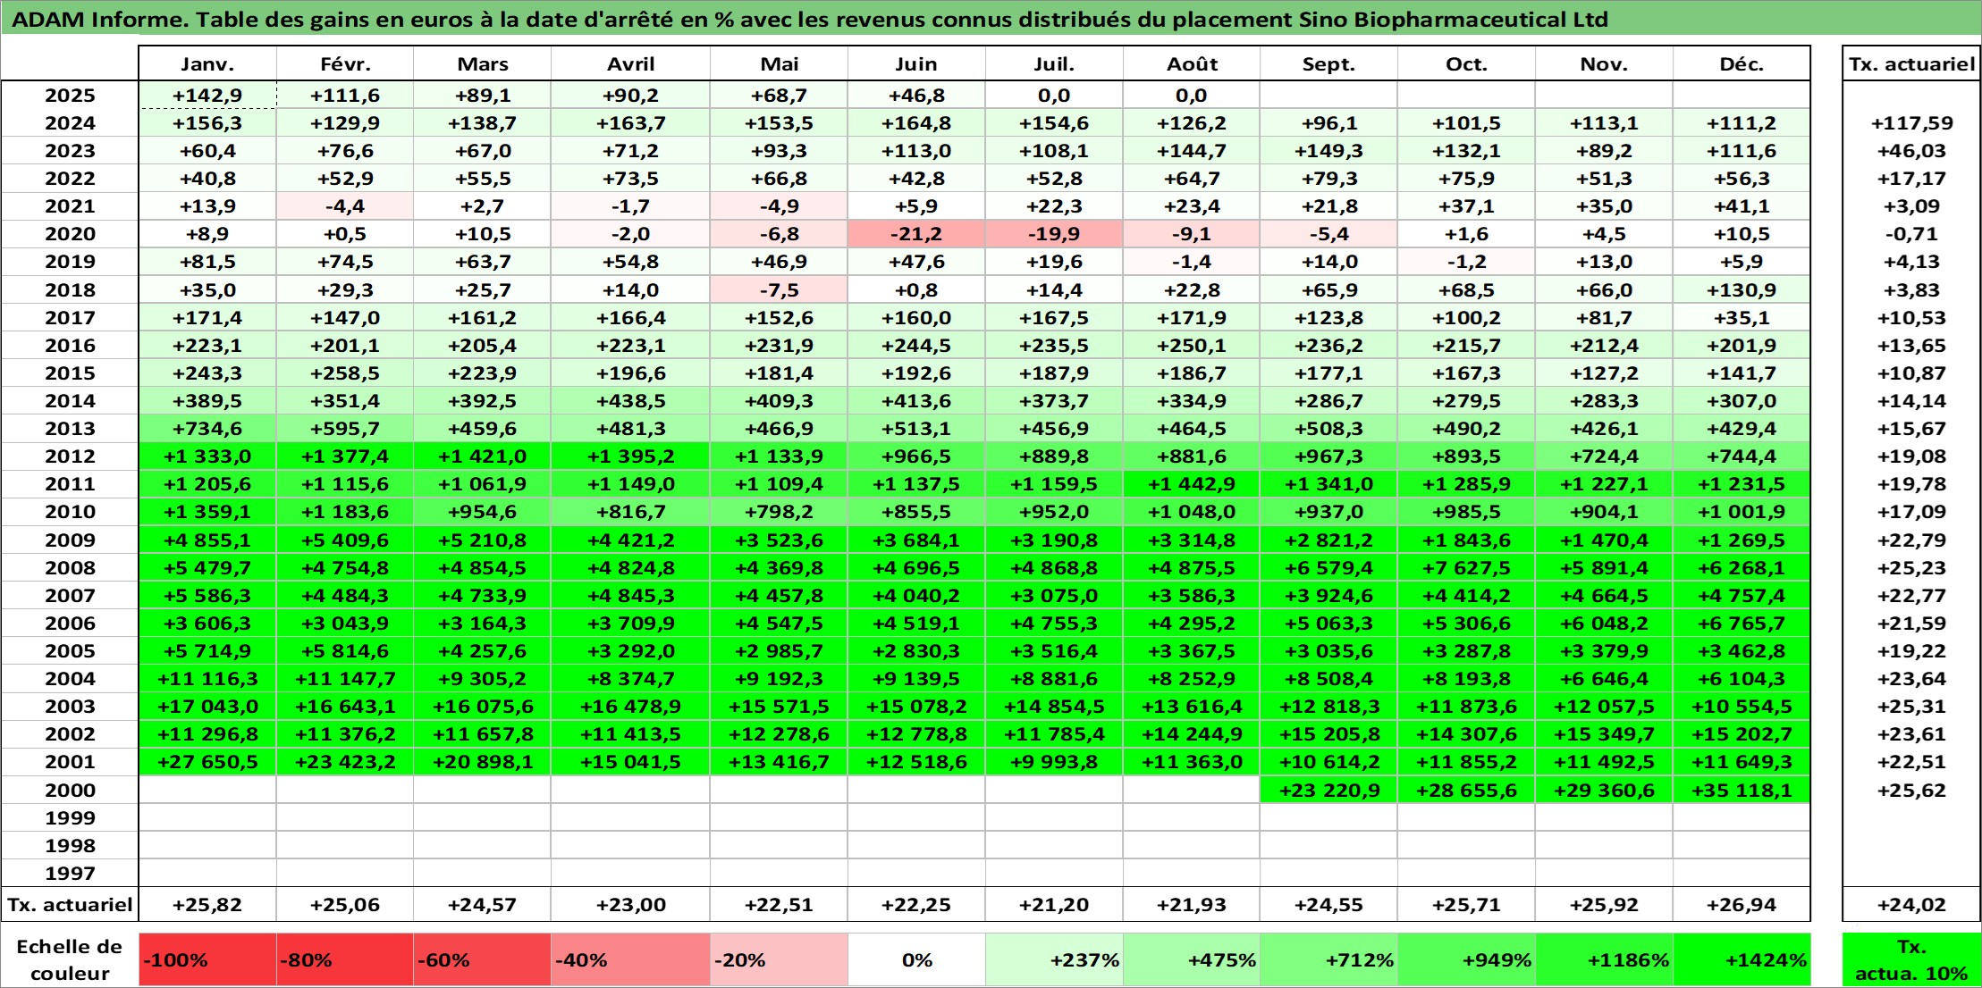The width and height of the screenshot is (1982, 988).
Task: Click the 1997 row label
Action: click(70, 874)
